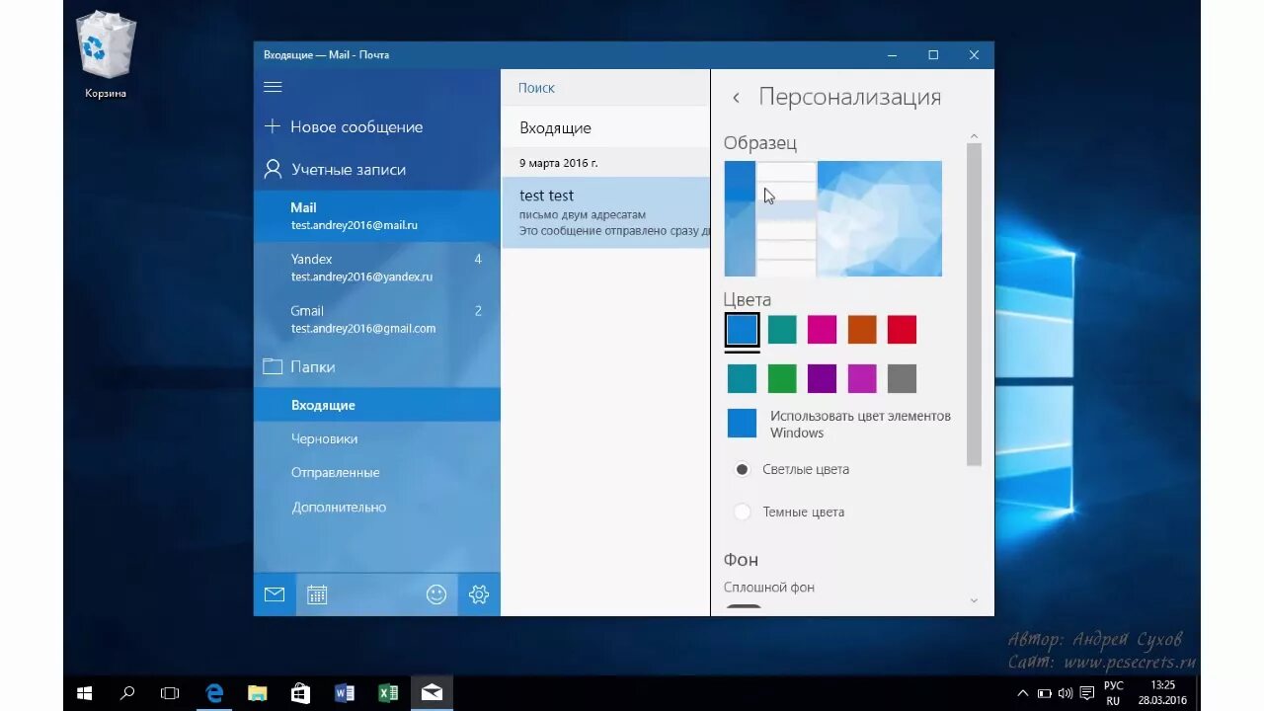The height and width of the screenshot is (711, 1264).
Task: Click the taskbar search magnifier
Action: click(x=127, y=693)
